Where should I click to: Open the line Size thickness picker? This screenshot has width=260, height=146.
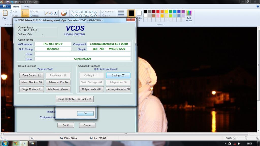pyautogui.click(x=121, y=13)
